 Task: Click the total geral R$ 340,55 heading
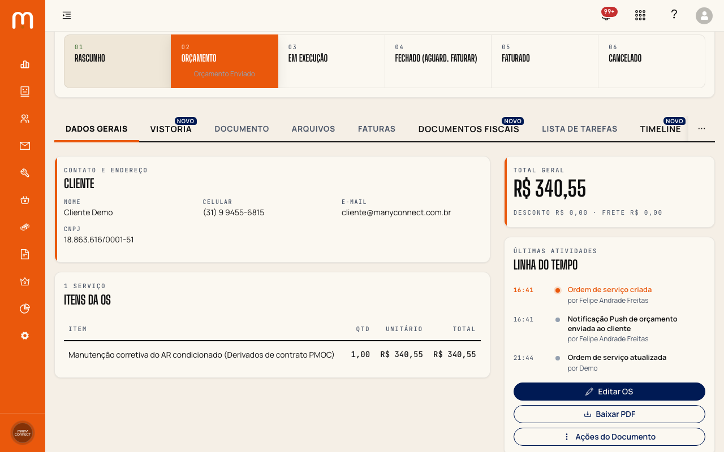point(550,189)
